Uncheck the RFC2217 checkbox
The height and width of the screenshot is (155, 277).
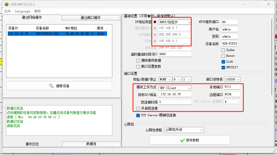(x=223, y=67)
